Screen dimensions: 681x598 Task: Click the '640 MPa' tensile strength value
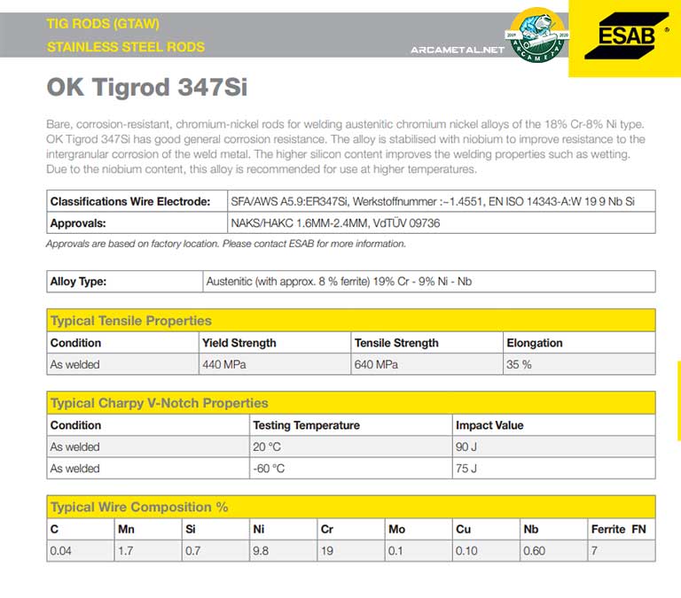[376, 364]
